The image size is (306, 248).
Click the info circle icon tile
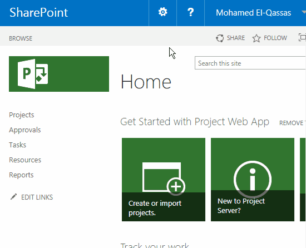(253, 180)
